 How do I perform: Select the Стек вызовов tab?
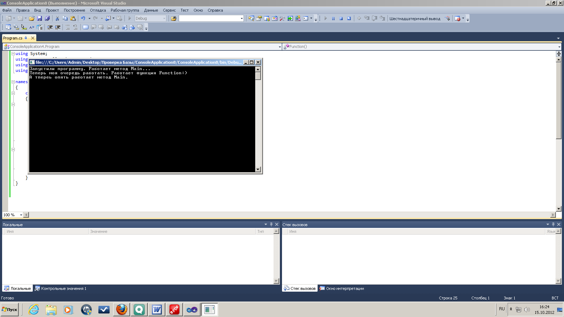tap(300, 288)
